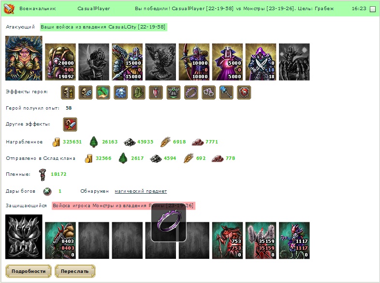Click the Переслать button
This screenshot has width=380, height=283.
tap(75, 271)
